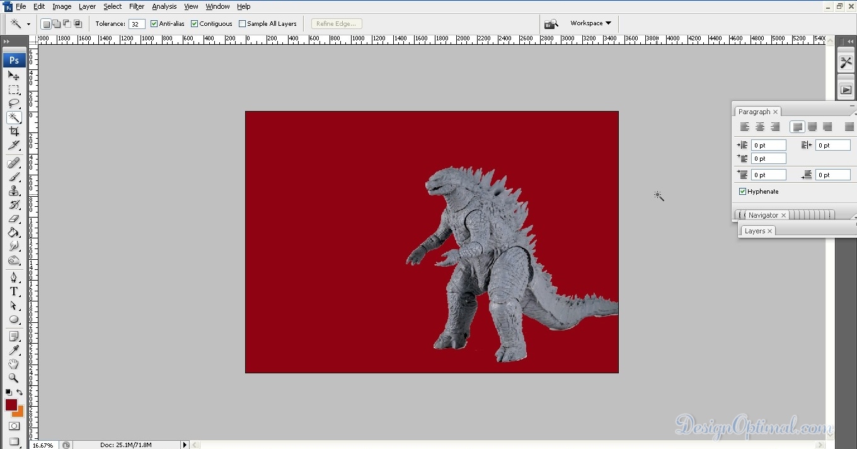
Task: Select the Slice tool
Action: pyautogui.click(x=14, y=145)
